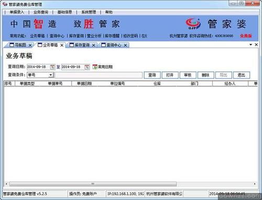Click the query condition text input

(99, 75)
